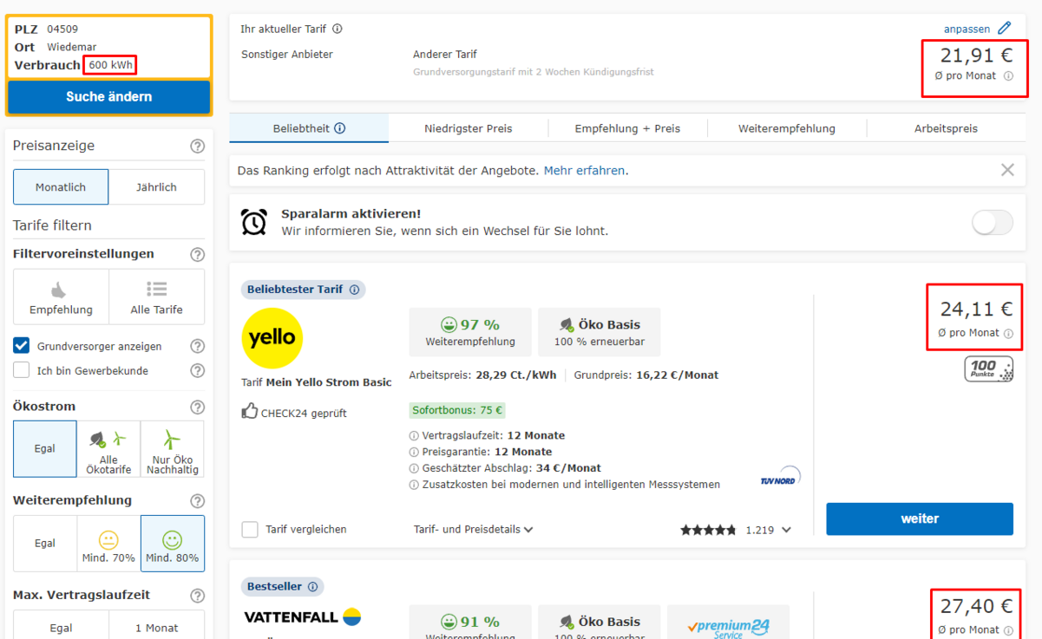Select Alle Tarife filter preset
This screenshot has height=639, width=1042.
coord(157,297)
